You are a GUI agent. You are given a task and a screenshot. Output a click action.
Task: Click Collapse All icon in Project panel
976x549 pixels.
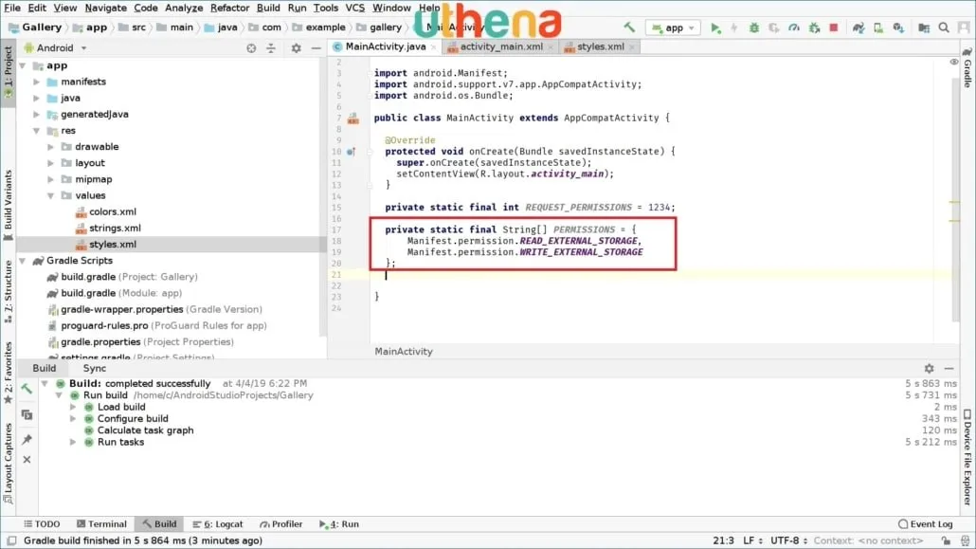tap(271, 48)
